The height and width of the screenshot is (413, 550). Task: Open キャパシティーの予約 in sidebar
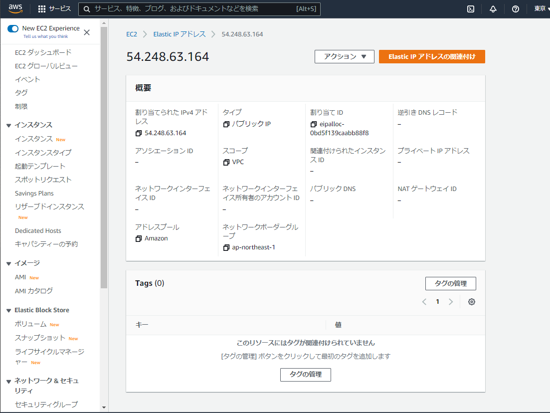[x=46, y=244]
